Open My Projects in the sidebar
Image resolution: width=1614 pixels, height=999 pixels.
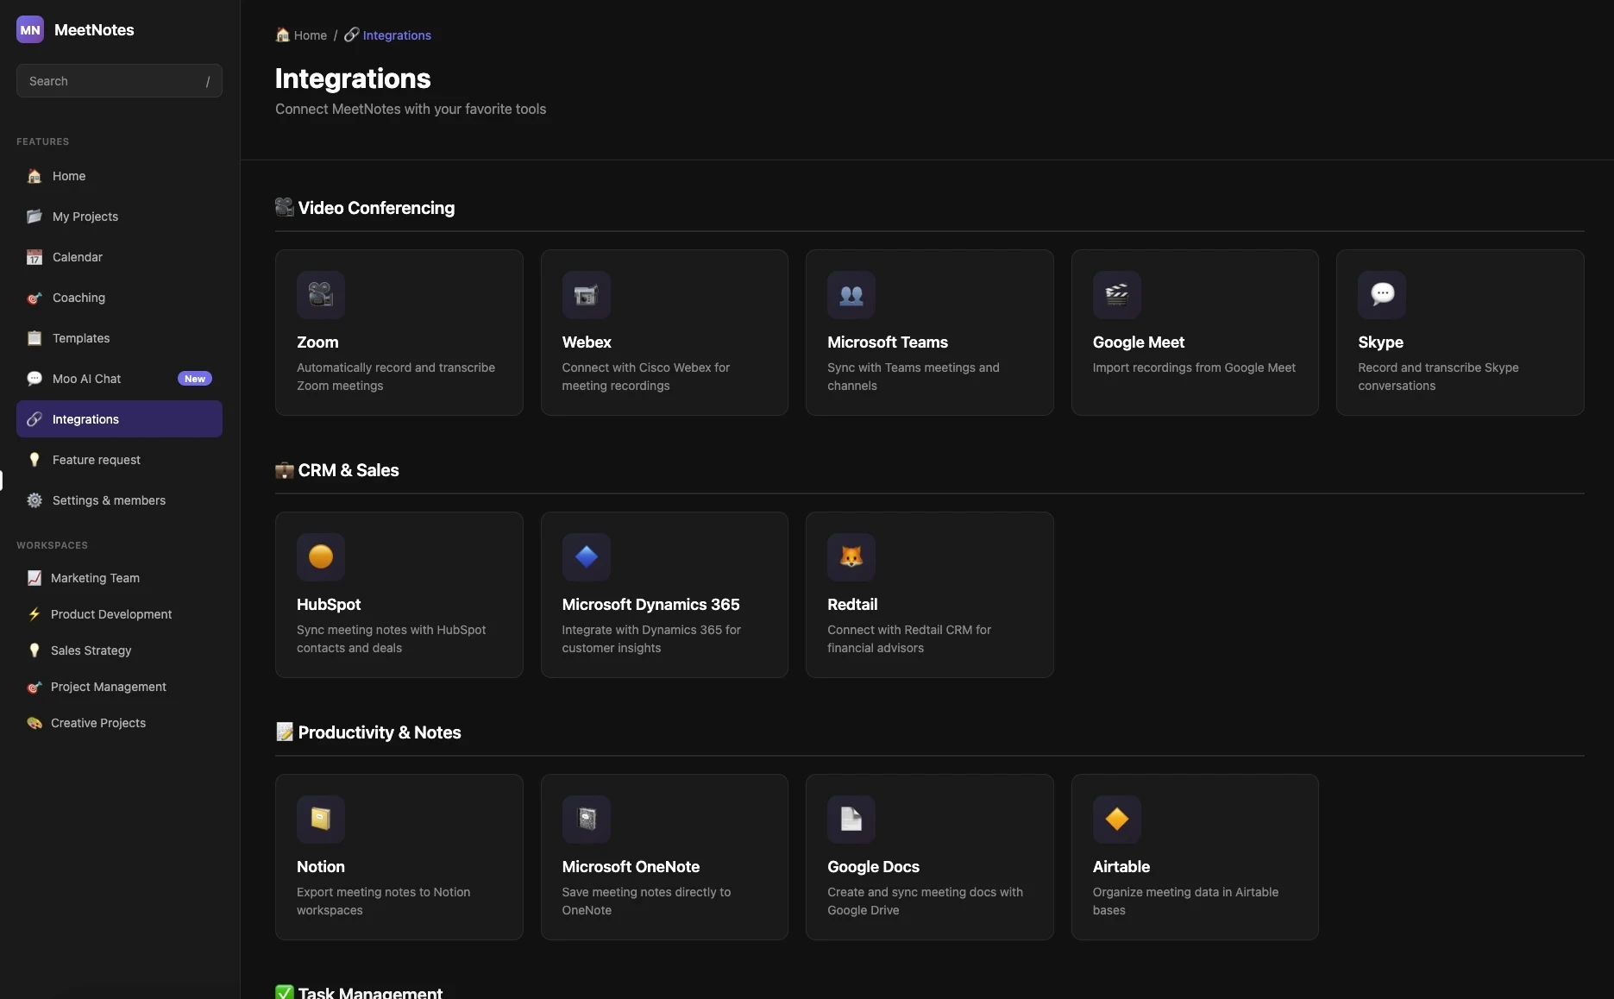pyautogui.click(x=119, y=217)
